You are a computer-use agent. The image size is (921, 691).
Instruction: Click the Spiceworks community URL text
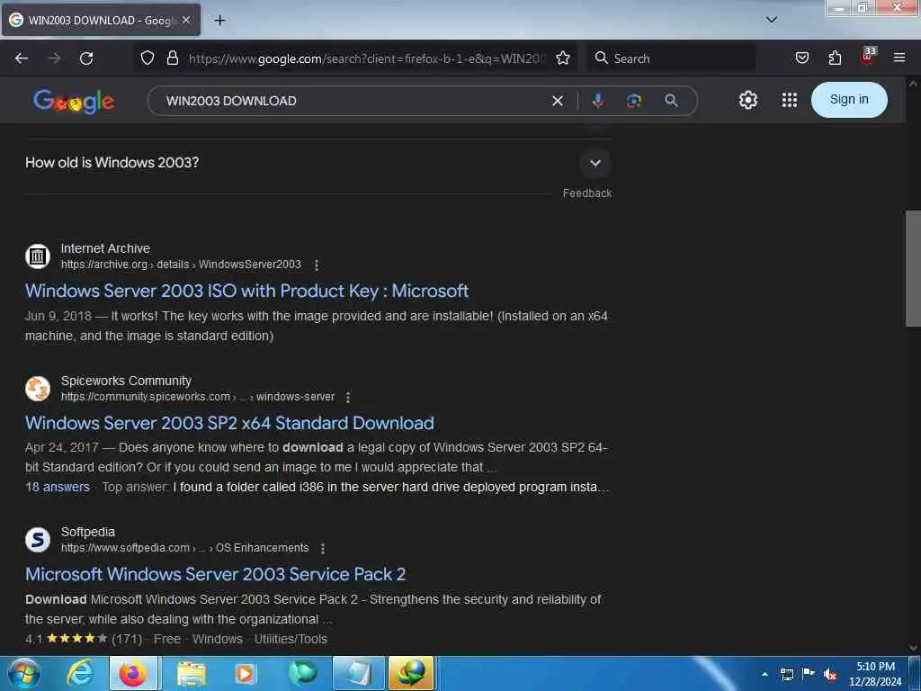pyautogui.click(x=198, y=397)
